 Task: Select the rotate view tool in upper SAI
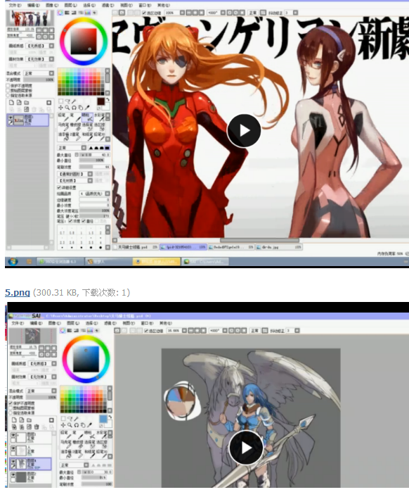click(x=74, y=108)
